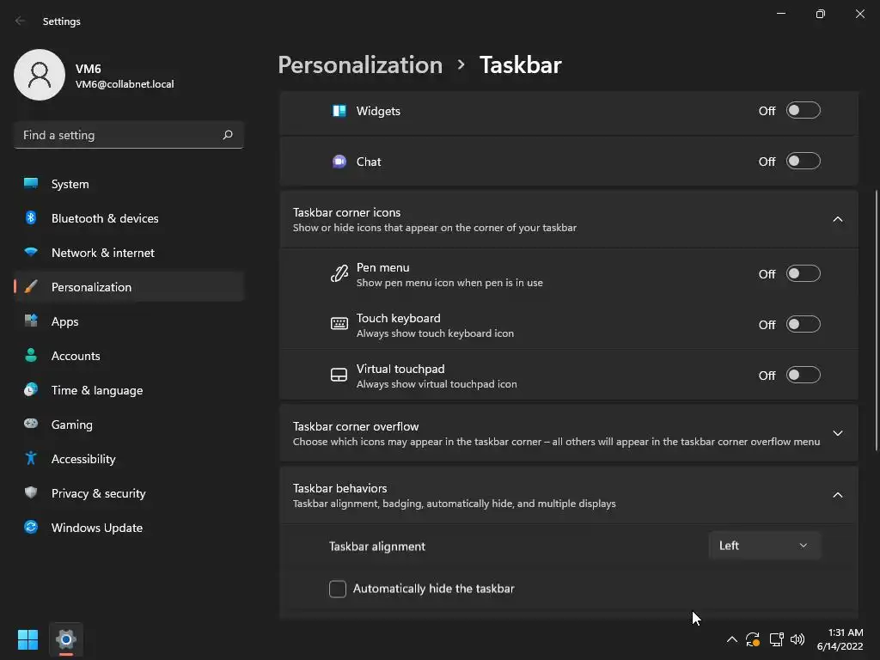
Task: Click the Bluetooth & devices sidebar icon
Action: point(31,218)
